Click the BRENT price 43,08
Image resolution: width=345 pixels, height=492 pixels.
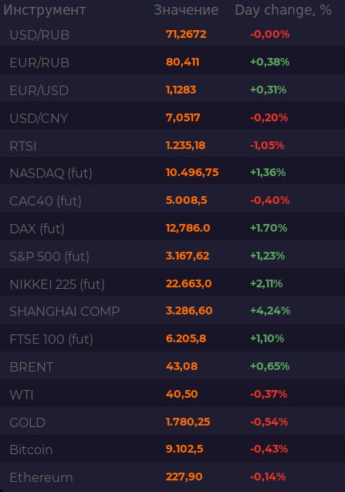[x=181, y=366]
